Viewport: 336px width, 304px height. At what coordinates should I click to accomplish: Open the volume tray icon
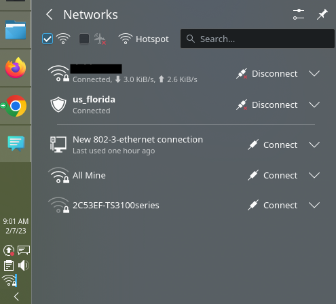pos(24,265)
